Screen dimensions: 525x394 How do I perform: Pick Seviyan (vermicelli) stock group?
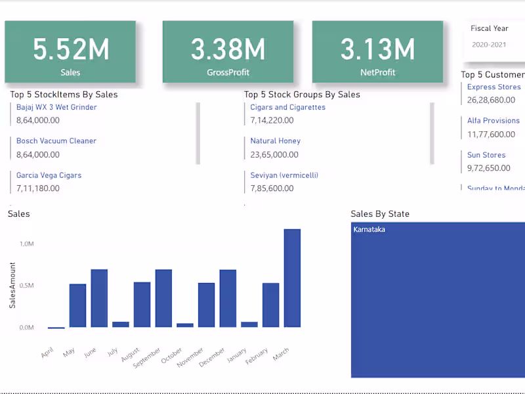283,175
